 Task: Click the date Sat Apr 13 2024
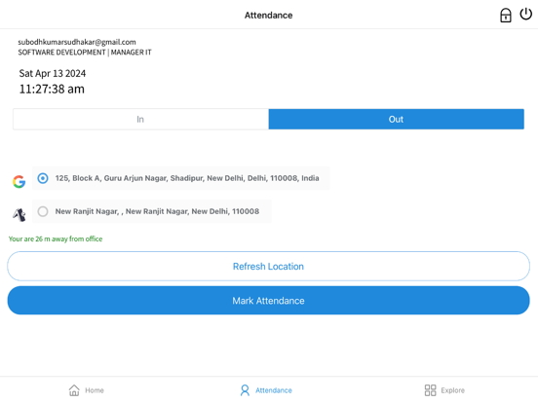[53, 73]
